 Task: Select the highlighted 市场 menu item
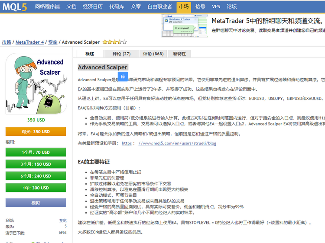point(184,6)
